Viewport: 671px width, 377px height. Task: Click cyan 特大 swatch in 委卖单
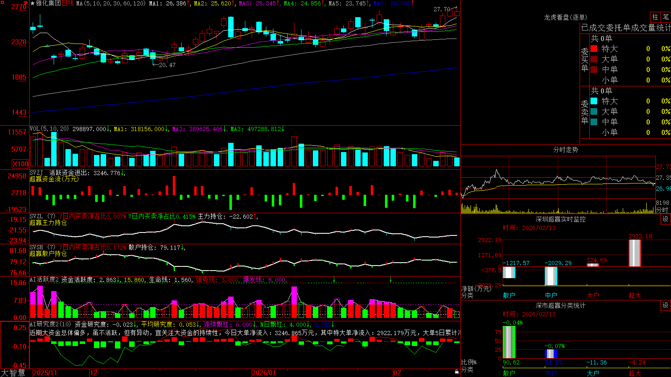tap(594, 101)
